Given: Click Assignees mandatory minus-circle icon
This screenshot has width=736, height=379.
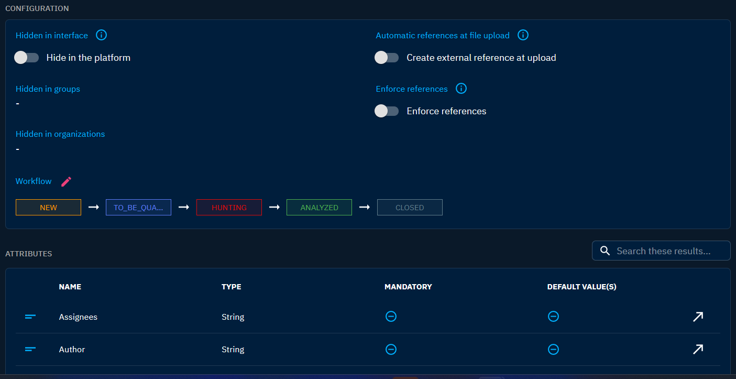Looking at the screenshot, I should point(391,317).
